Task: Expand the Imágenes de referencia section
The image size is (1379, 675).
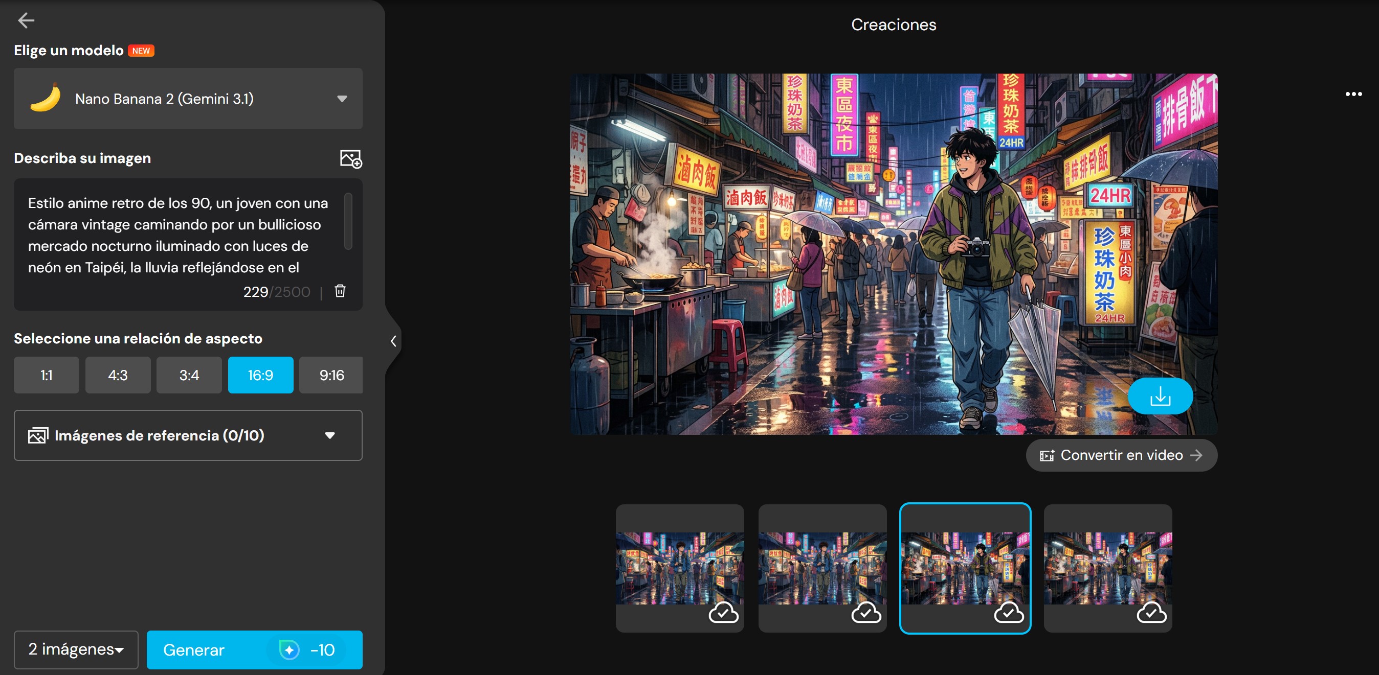Action: (x=188, y=435)
